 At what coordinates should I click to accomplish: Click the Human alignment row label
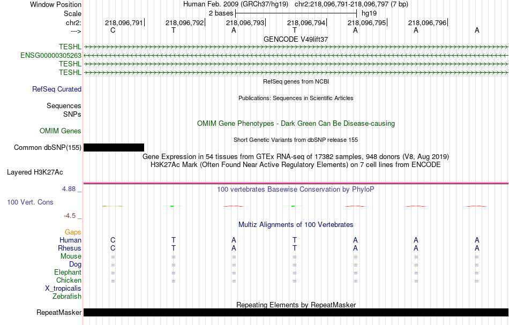click(x=70, y=240)
